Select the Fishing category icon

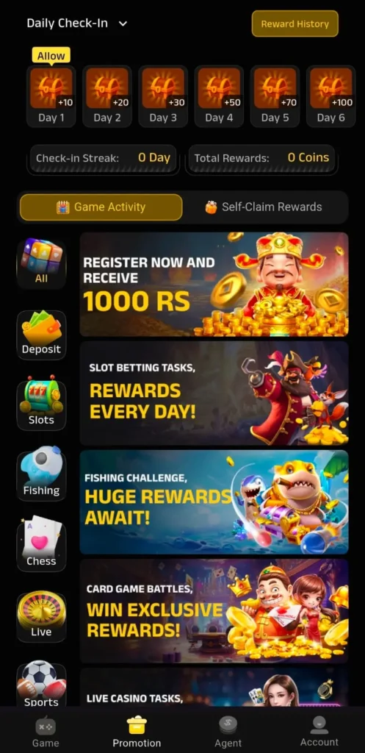click(x=41, y=476)
